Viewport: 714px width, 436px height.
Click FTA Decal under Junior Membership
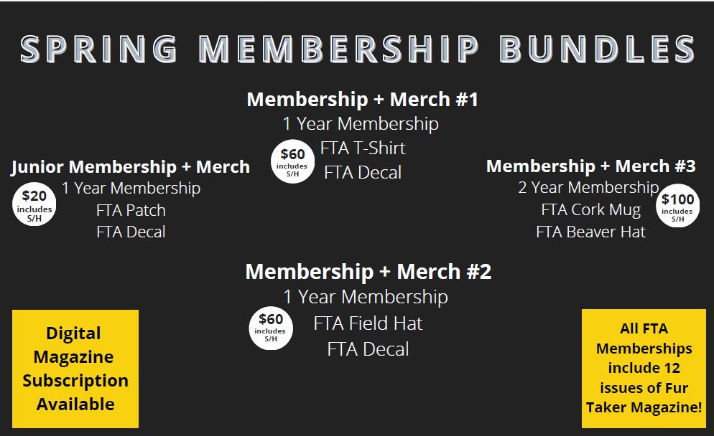tap(131, 232)
